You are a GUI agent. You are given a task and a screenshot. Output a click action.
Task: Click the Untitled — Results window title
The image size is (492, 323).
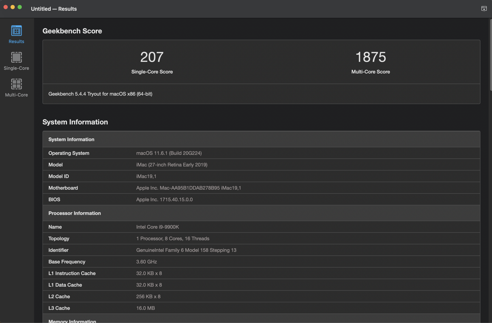coord(54,9)
